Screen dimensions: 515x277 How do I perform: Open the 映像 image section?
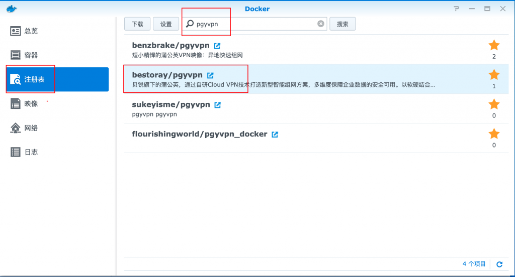pyautogui.click(x=57, y=103)
